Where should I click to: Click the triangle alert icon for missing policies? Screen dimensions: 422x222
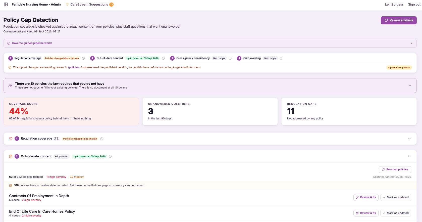pos(10,85)
